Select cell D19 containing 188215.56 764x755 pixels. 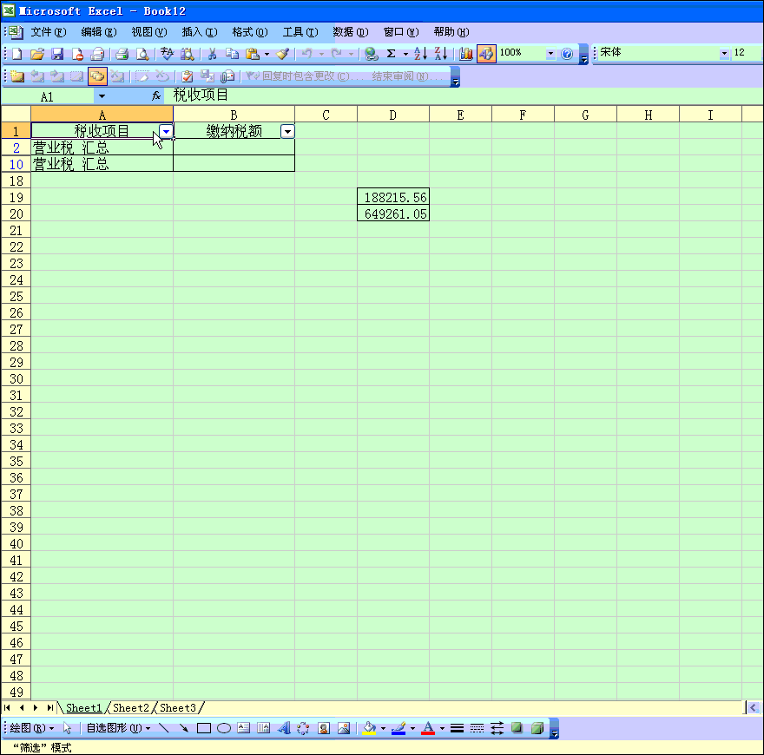click(x=393, y=198)
